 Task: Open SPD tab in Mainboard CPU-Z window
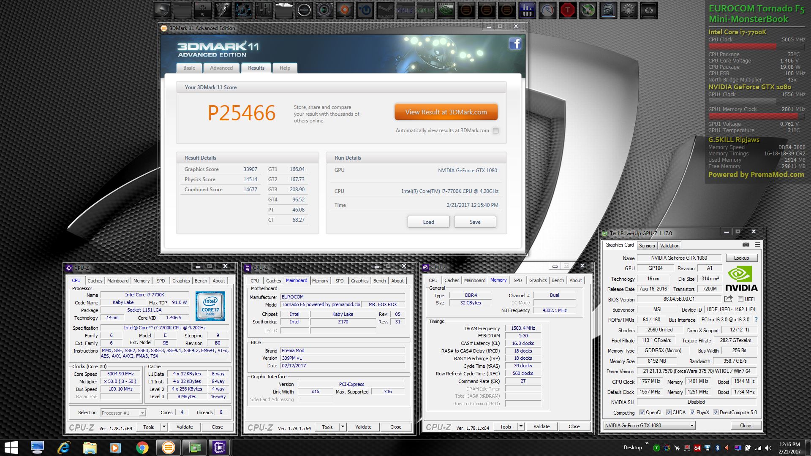(339, 281)
